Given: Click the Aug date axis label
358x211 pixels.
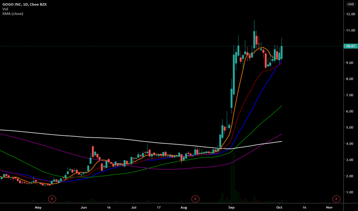Looking at the screenshot, I should (184, 208).
